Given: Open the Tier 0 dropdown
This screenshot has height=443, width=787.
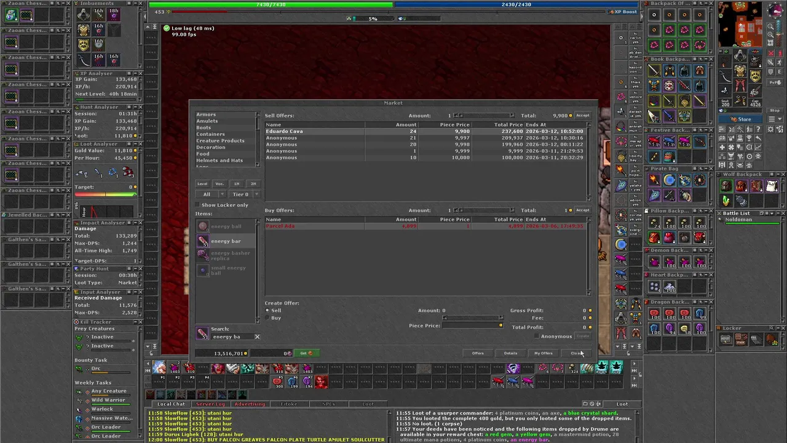Looking at the screenshot, I should [245, 194].
